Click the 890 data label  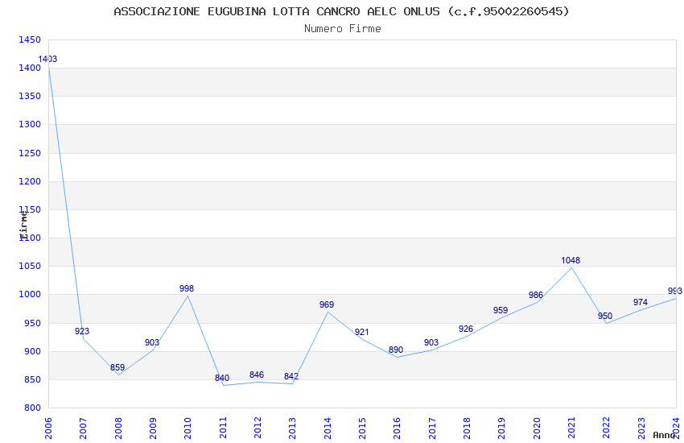396,350
